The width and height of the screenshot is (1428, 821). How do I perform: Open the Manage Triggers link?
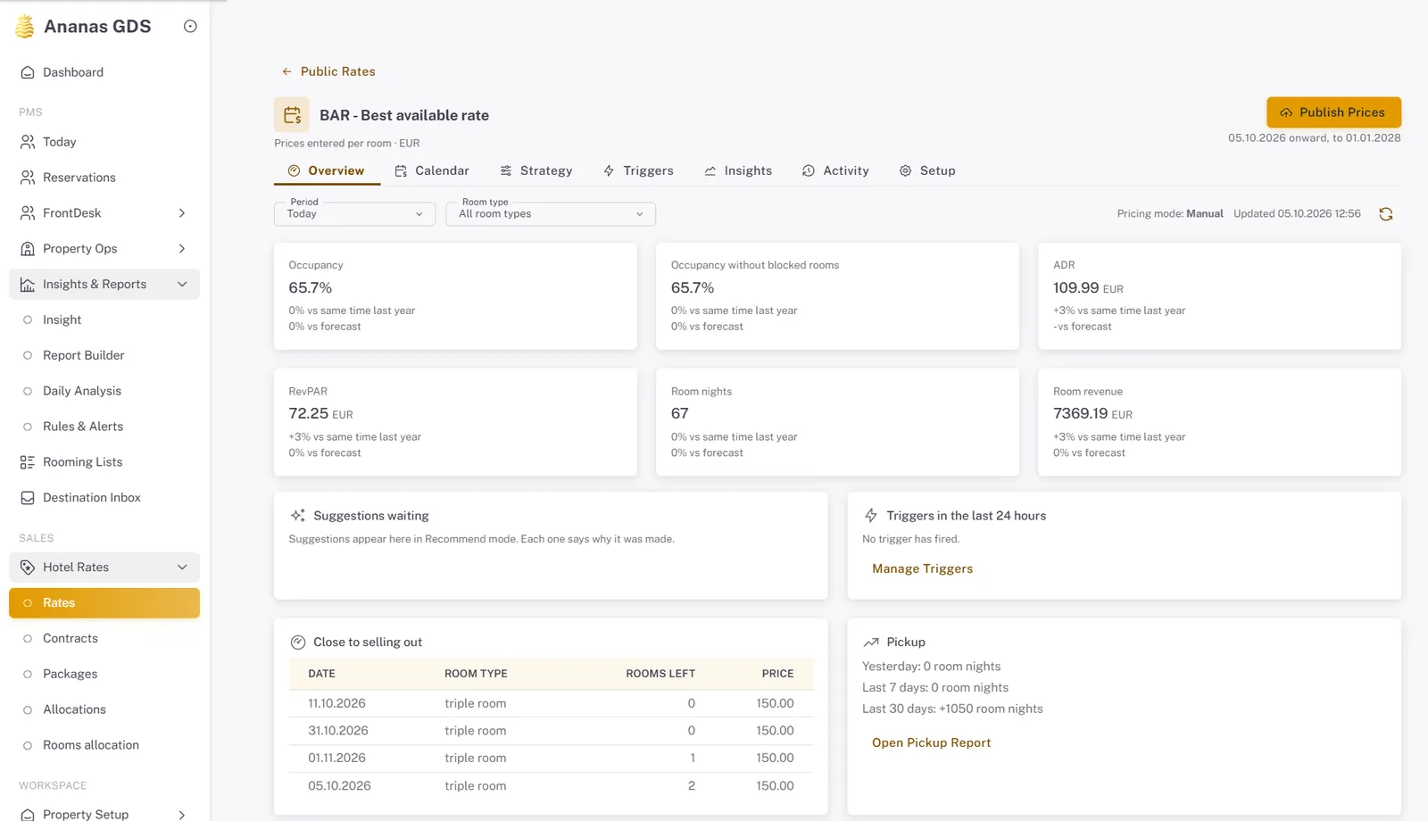tap(922, 568)
